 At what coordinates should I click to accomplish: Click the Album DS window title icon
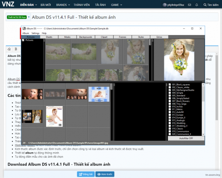click(24, 28)
